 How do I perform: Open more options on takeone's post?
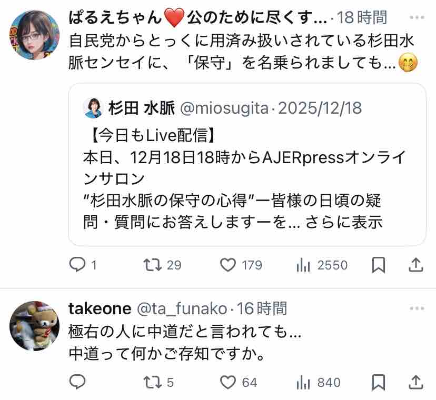(x=416, y=308)
